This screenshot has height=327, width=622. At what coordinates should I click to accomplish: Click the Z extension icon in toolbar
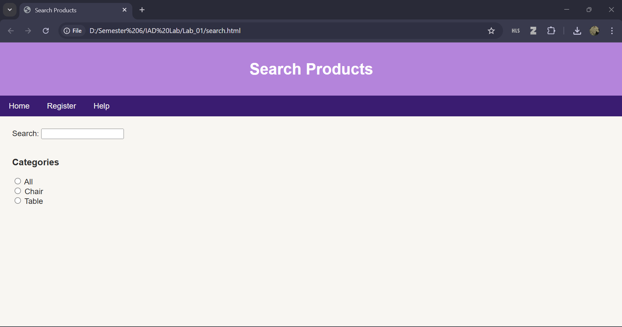pyautogui.click(x=533, y=31)
